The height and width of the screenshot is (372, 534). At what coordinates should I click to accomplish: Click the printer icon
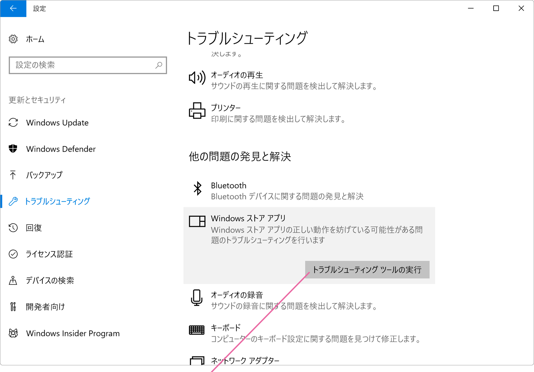pos(197,111)
